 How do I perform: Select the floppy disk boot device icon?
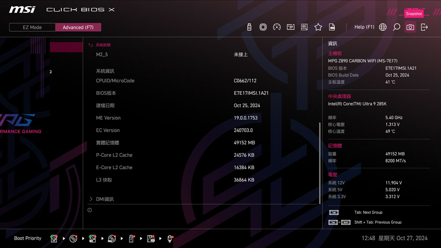[x=151, y=238]
